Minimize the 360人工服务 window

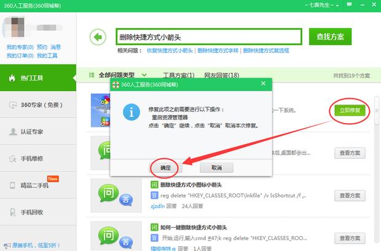(363, 5)
